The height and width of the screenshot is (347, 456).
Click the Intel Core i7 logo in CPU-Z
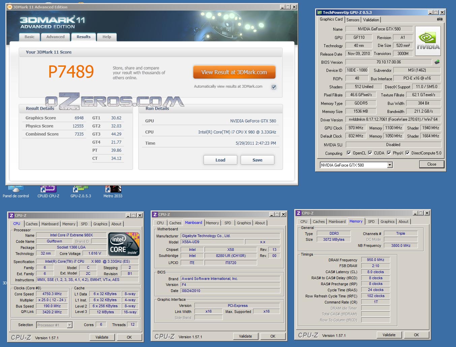(124, 244)
